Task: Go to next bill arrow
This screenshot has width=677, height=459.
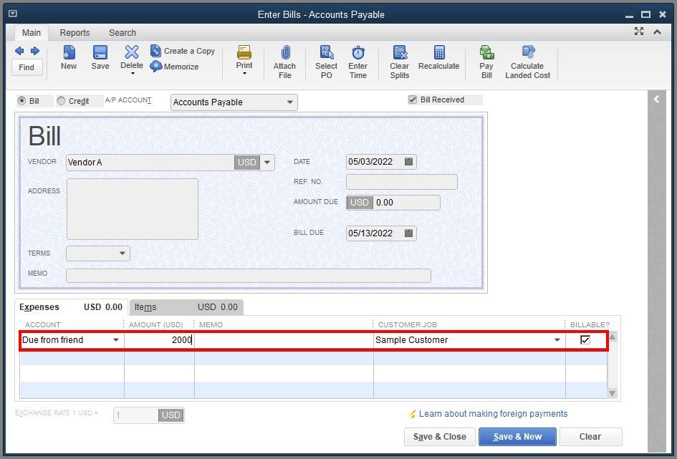Action: 35,51
